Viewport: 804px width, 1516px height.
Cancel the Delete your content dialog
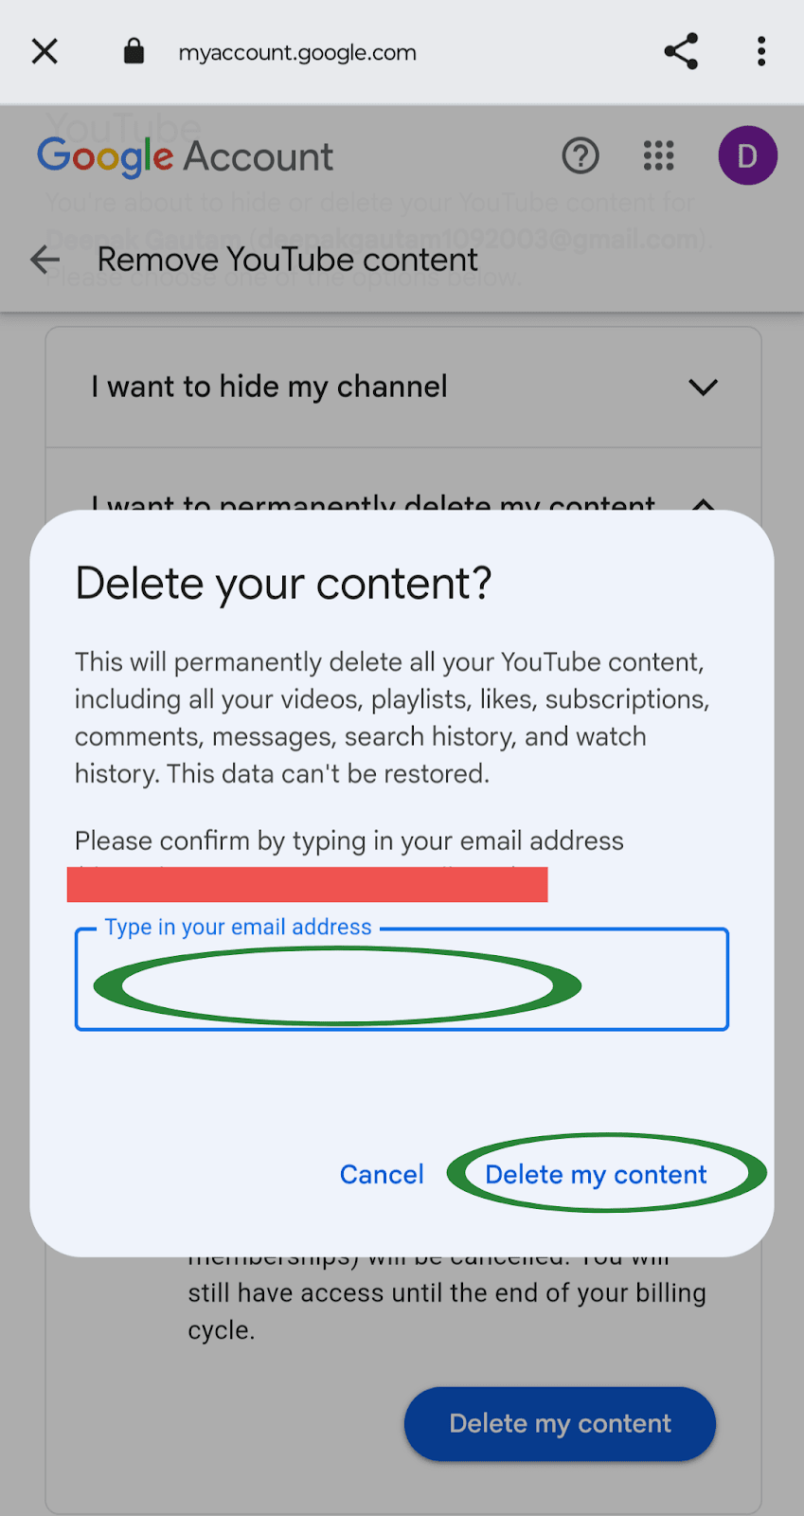tap(382, 1174)
